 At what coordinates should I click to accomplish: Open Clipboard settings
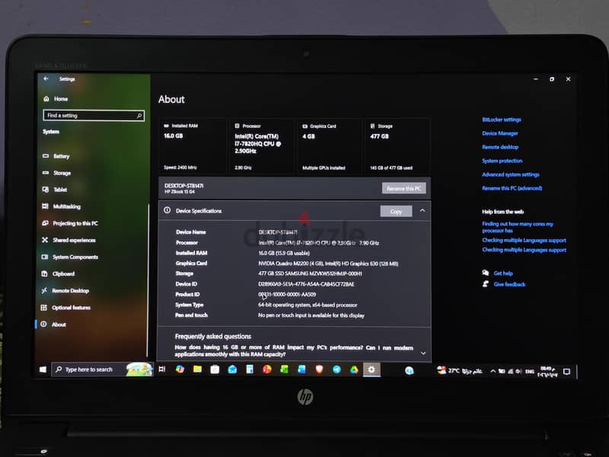click(x=59, y=273)
